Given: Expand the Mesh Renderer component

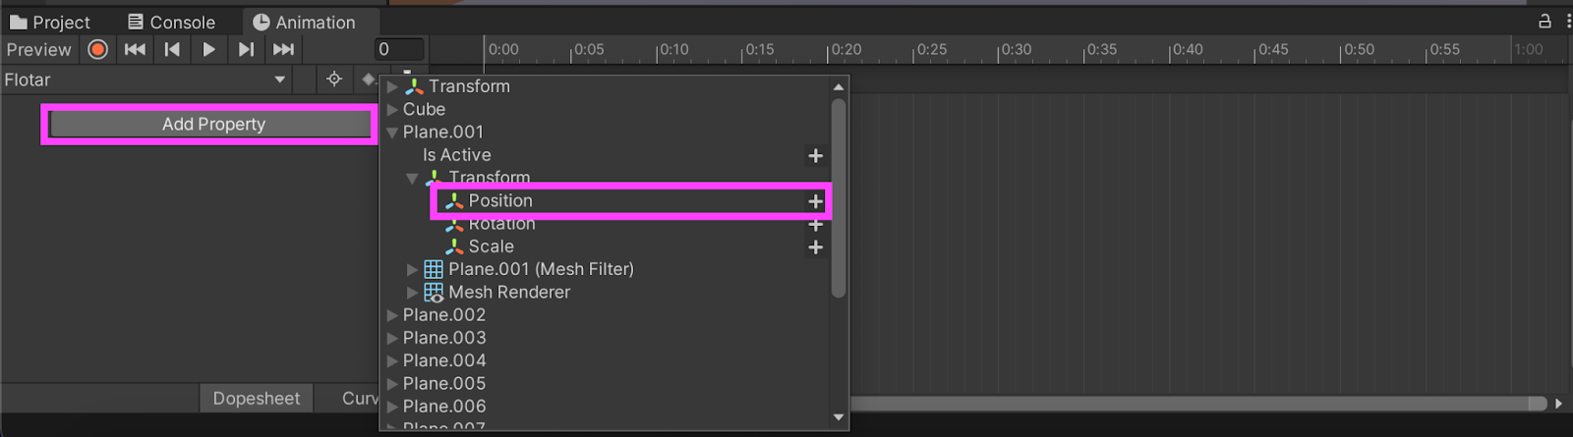Looking at the screenshot, I should (x=412, y=292).
